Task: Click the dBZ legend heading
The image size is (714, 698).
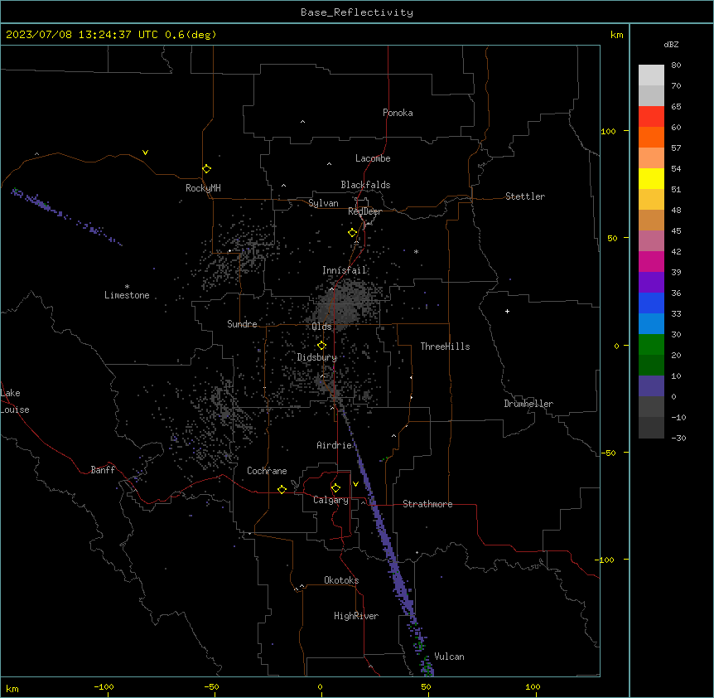Action: pyautogui.click(x=671, y=44)
